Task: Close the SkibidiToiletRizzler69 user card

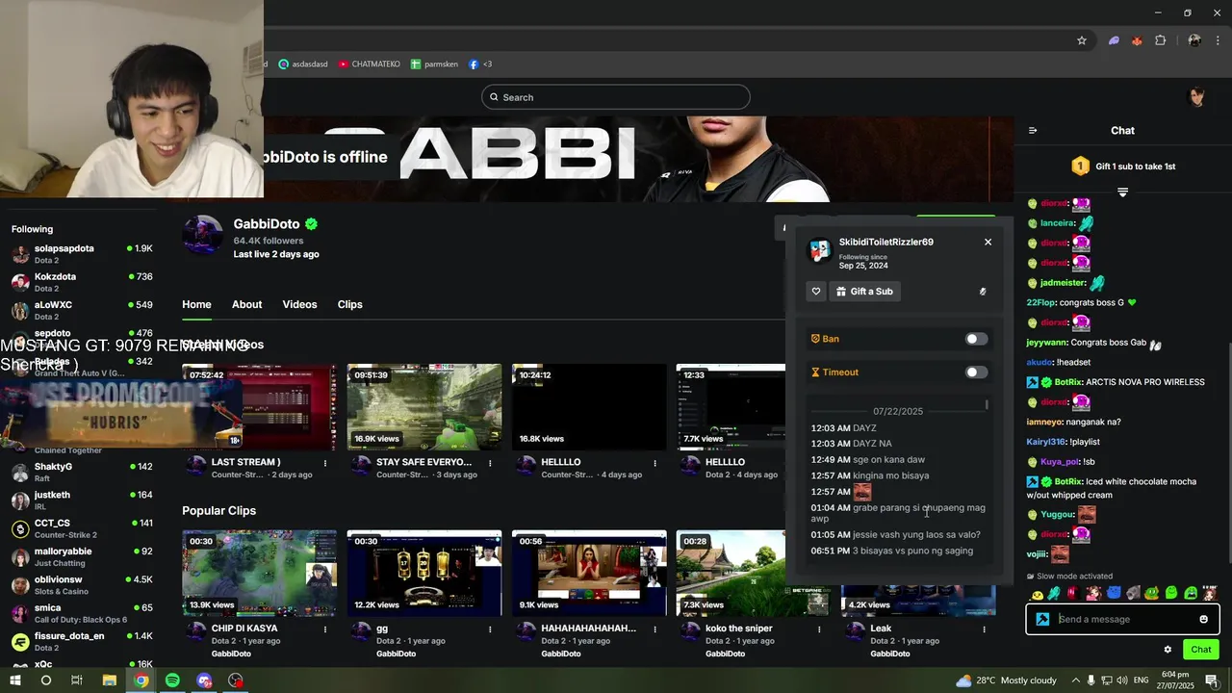Action: tap(988, 242)
